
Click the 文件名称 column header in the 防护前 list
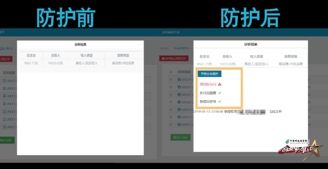[x=9, y=73]
